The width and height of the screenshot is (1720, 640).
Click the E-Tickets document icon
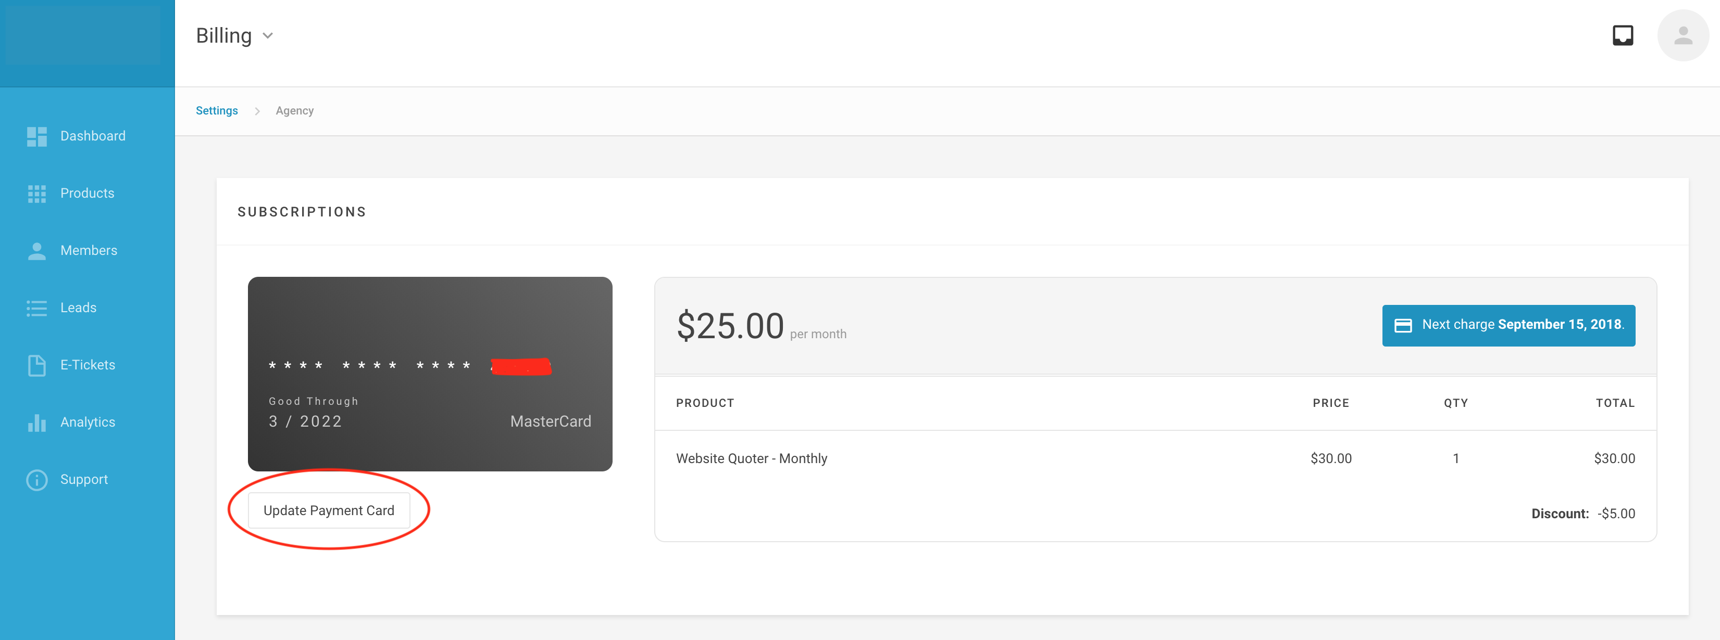pos(37,365)
